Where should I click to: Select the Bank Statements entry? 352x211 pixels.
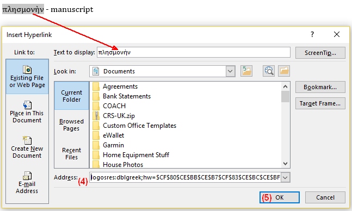(127, 96)
